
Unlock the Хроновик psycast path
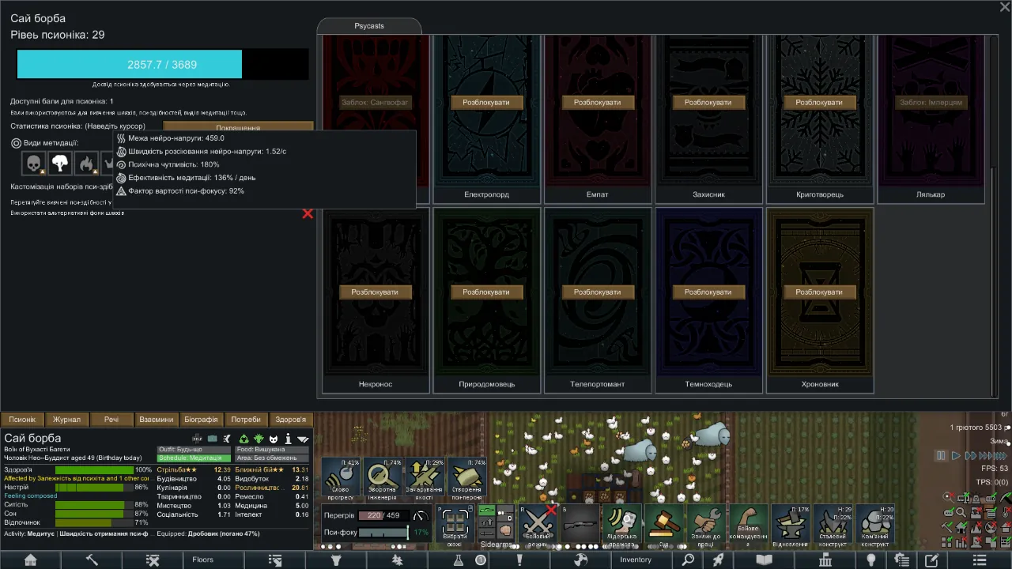tap(818, 292)
